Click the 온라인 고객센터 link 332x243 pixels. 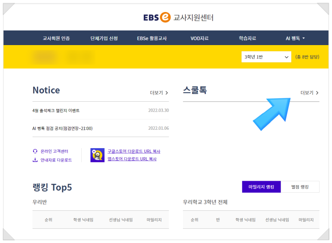coord(55,151)
